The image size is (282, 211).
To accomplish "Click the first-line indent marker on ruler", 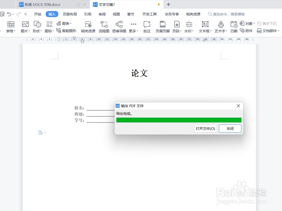I will 74,38.
